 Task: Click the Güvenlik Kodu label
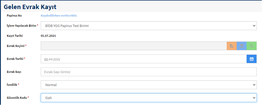pos(18,98)
